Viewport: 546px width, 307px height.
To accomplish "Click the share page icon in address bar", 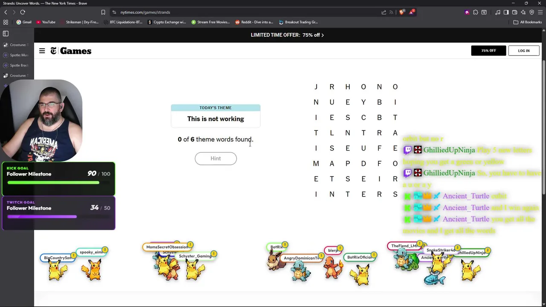I will [x=384, y=12].
